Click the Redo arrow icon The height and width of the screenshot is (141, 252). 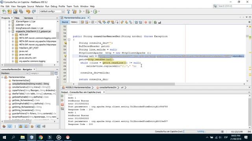point(34,11)
